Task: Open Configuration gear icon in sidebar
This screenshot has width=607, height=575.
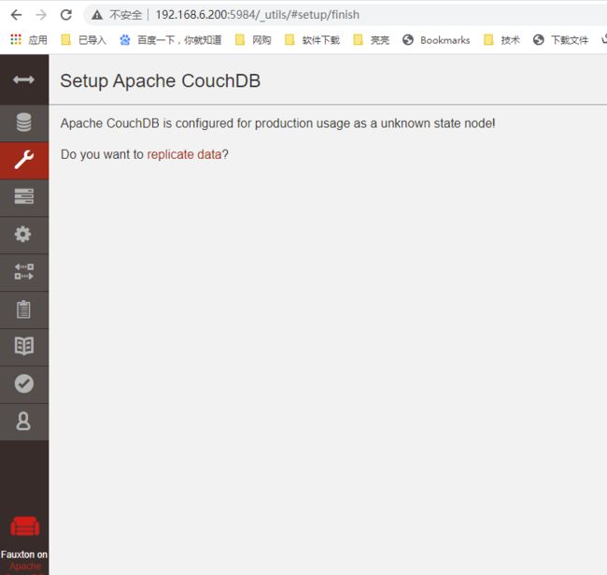Action: [x=22, y=234]
